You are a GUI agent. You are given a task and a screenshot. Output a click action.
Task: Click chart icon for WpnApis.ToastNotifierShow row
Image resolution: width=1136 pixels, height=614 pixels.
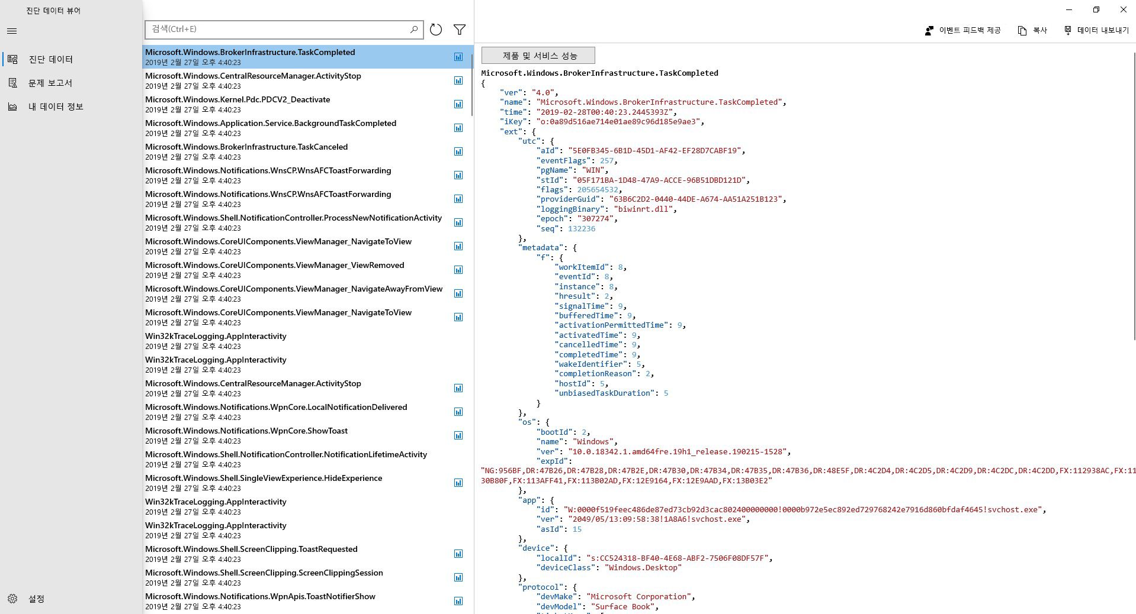(x=458, y=601)
